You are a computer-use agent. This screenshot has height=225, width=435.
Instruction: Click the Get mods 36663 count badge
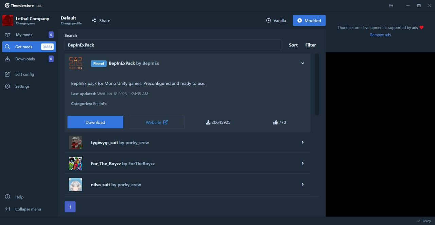[x=48, y=47]
